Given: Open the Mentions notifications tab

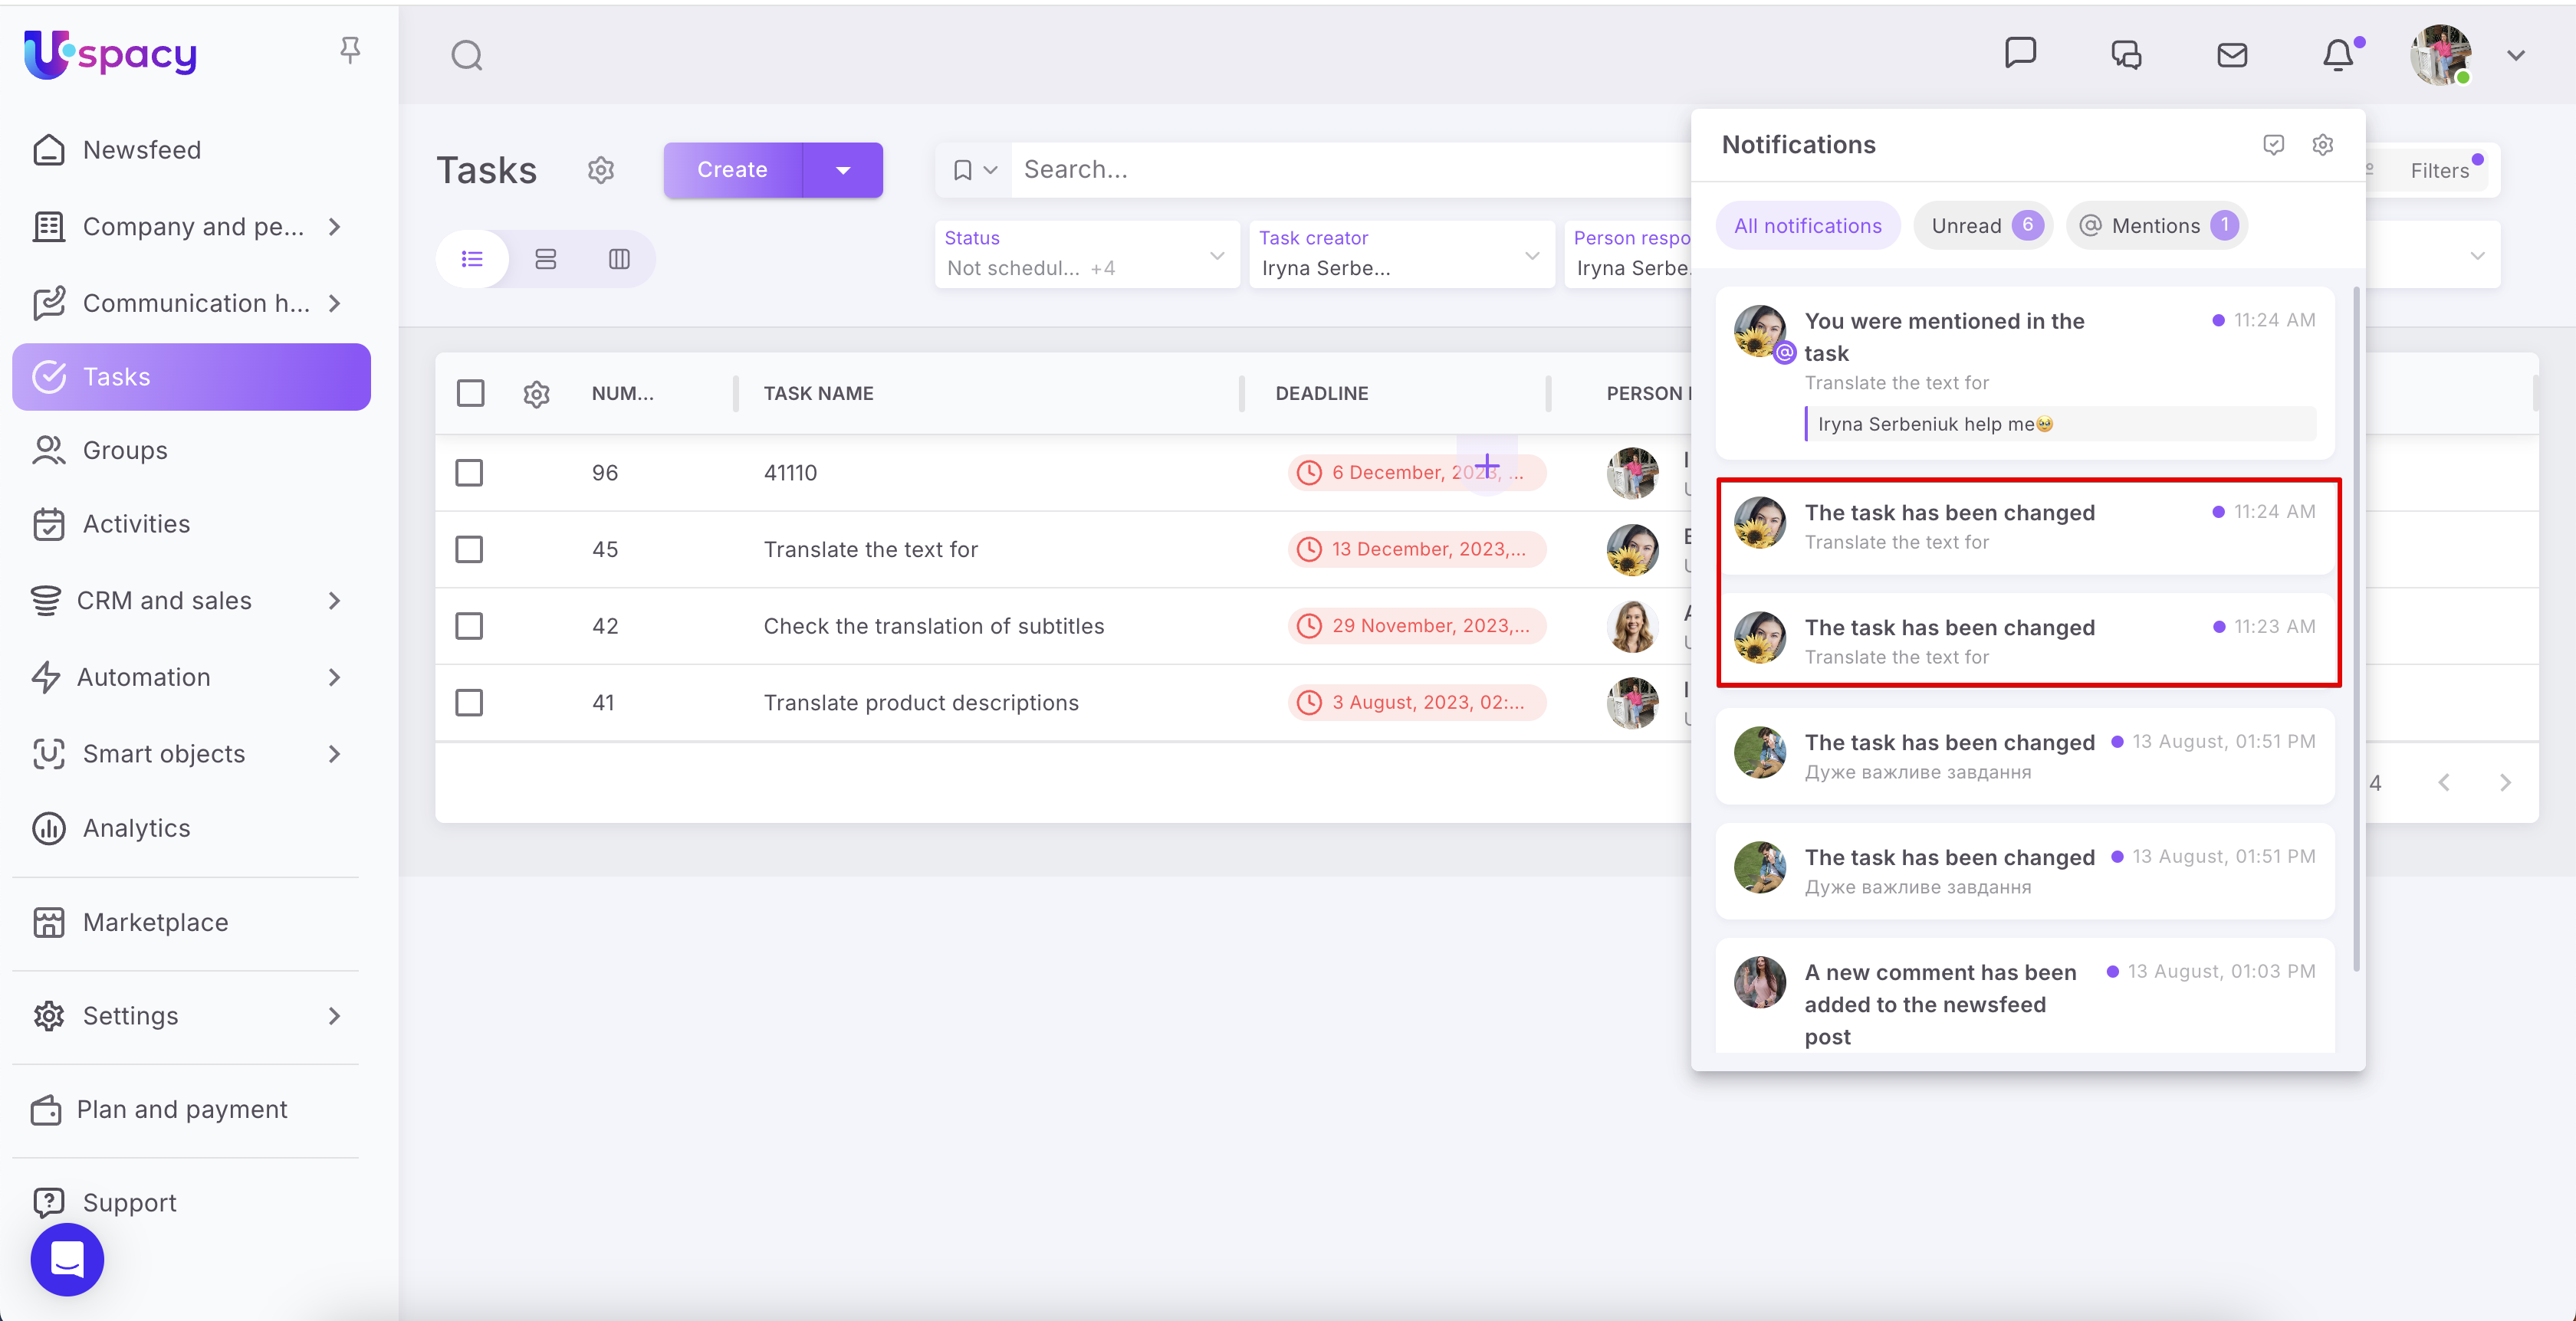Looking at the screenshot, I should [x=2156, y=226].
